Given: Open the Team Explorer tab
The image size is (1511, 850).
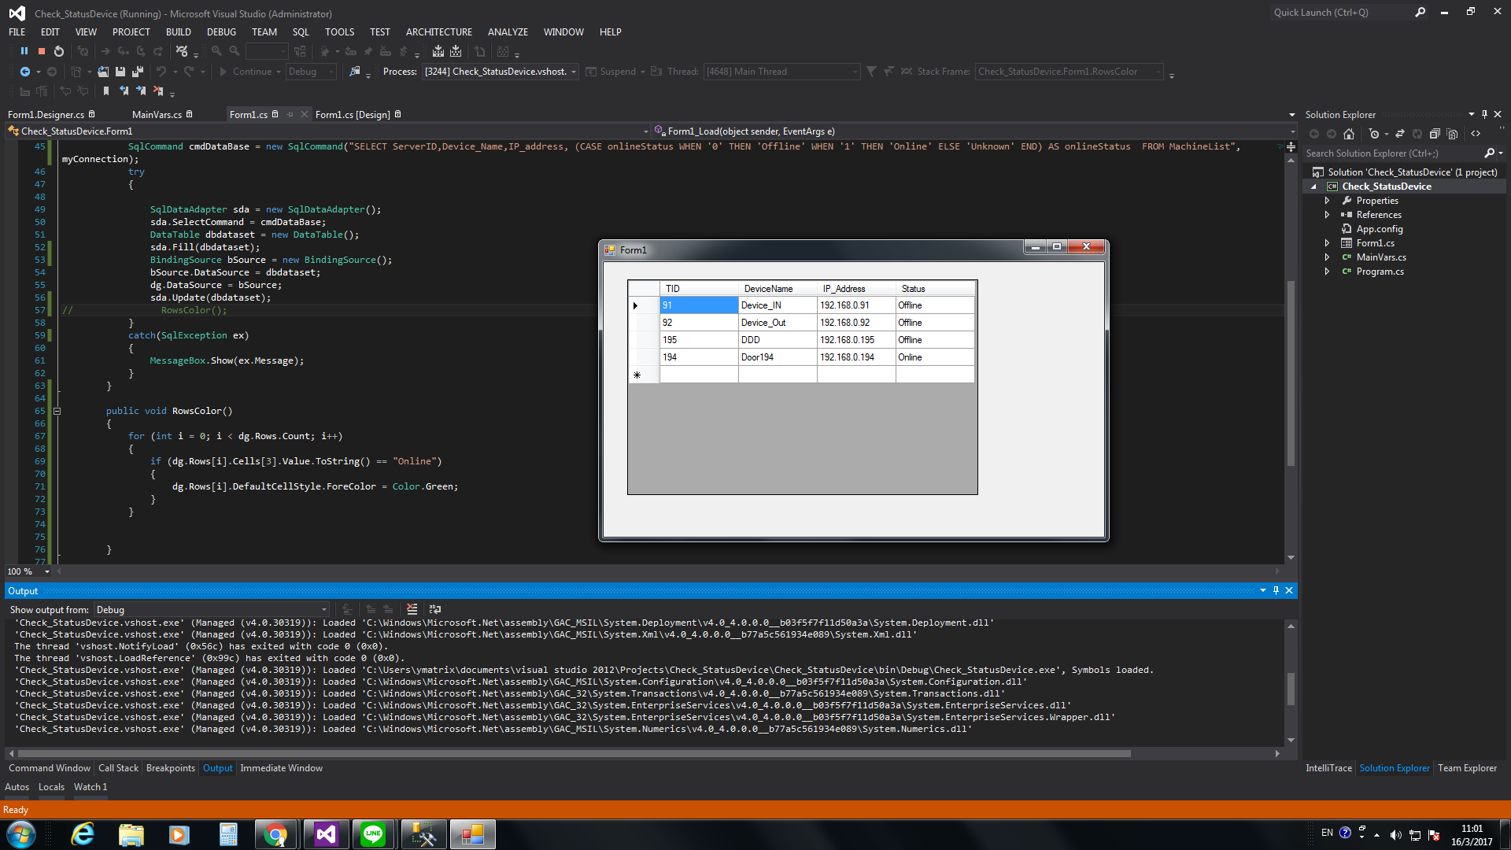Looking at the screenshot, I should pos(1467,768).
